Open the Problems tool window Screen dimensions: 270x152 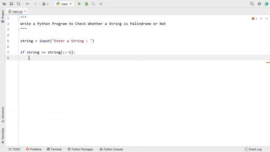[x=34, y=149]
